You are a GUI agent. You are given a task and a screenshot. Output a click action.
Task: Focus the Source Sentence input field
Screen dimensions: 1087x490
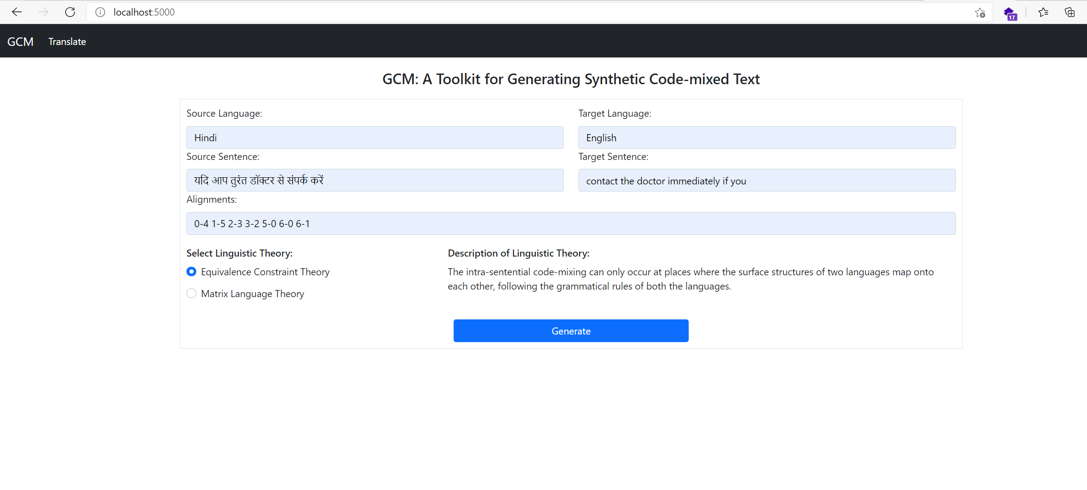pyautogui.click(x=375, y=180)
